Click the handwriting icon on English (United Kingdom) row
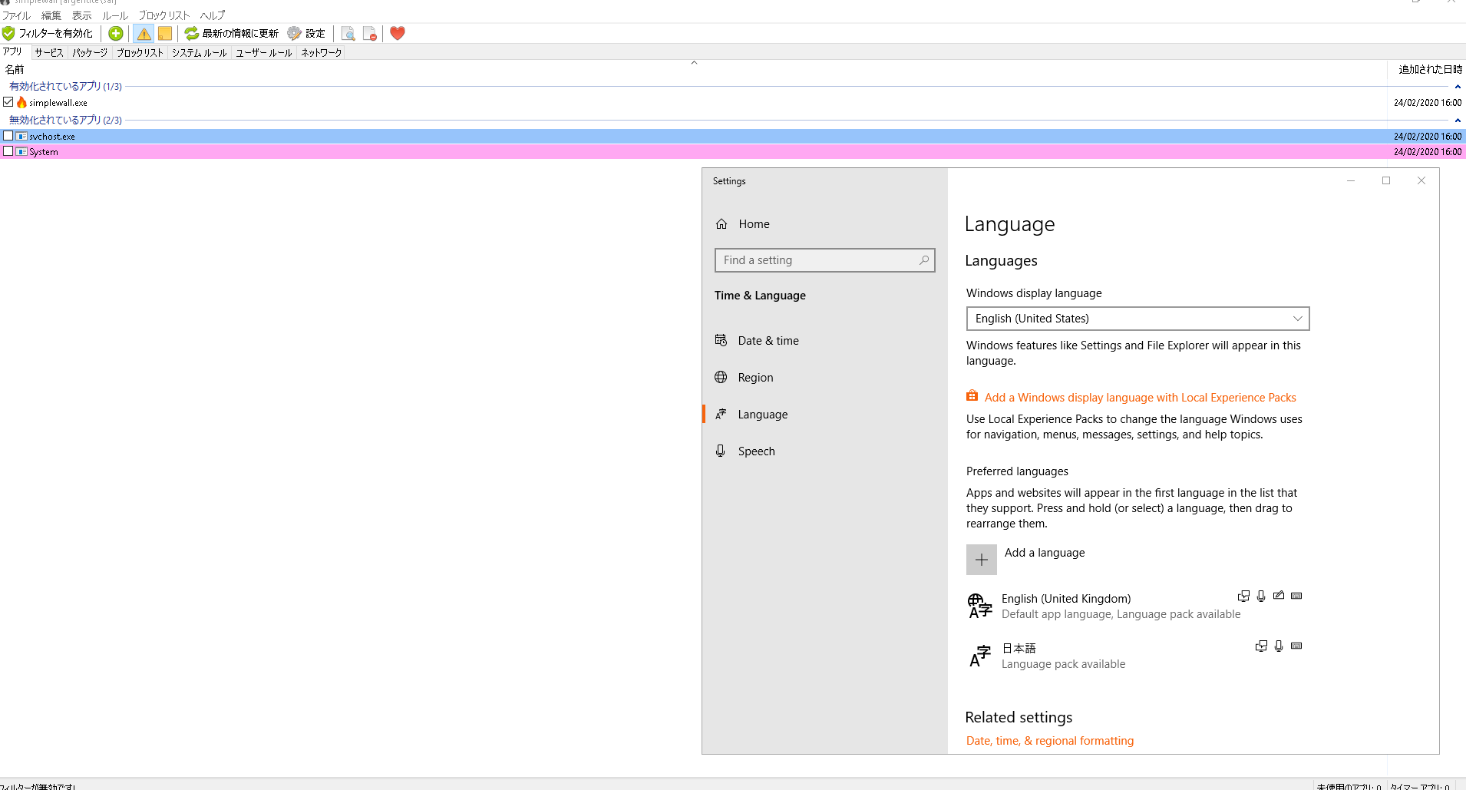Screen dimensions: 1466x790 point(1279,596)
